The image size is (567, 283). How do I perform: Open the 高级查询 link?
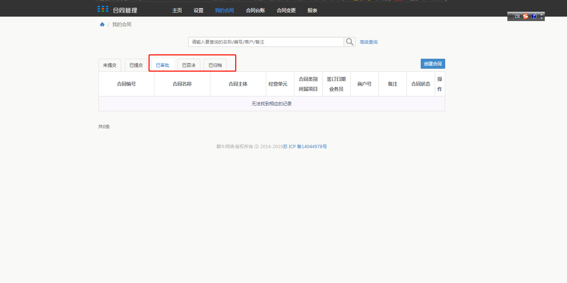[368, 42]
